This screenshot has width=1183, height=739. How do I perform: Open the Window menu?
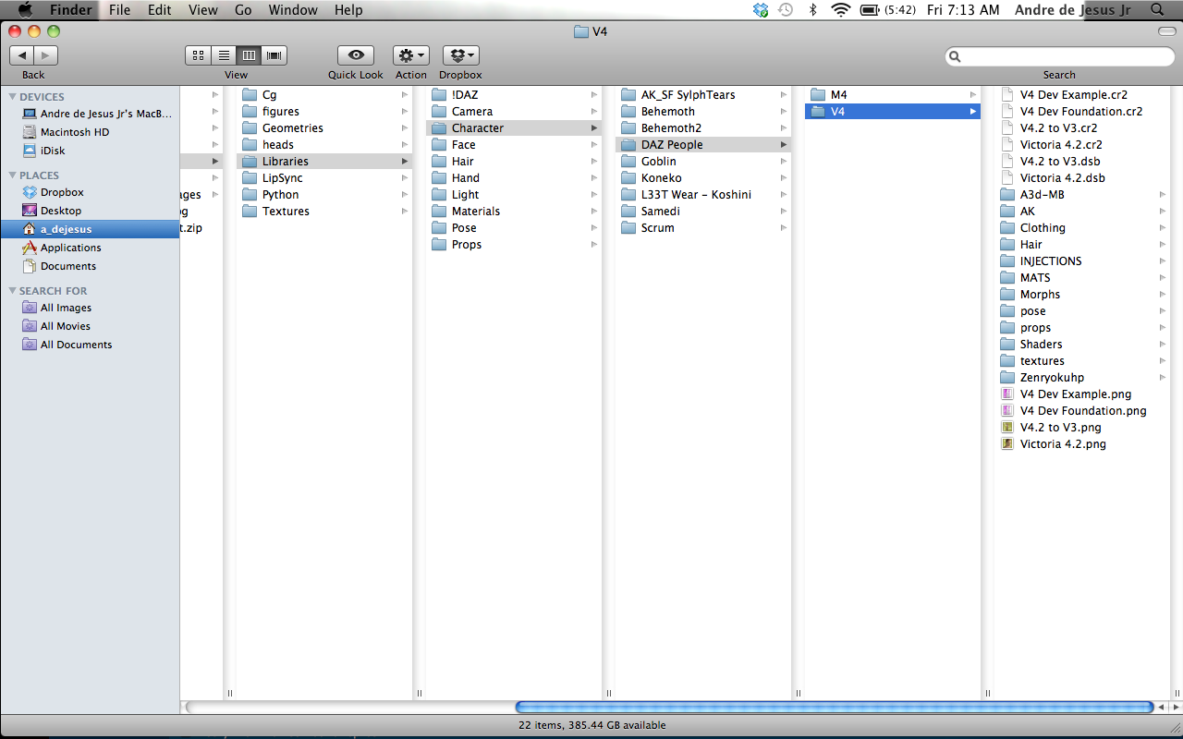[292, 10]
